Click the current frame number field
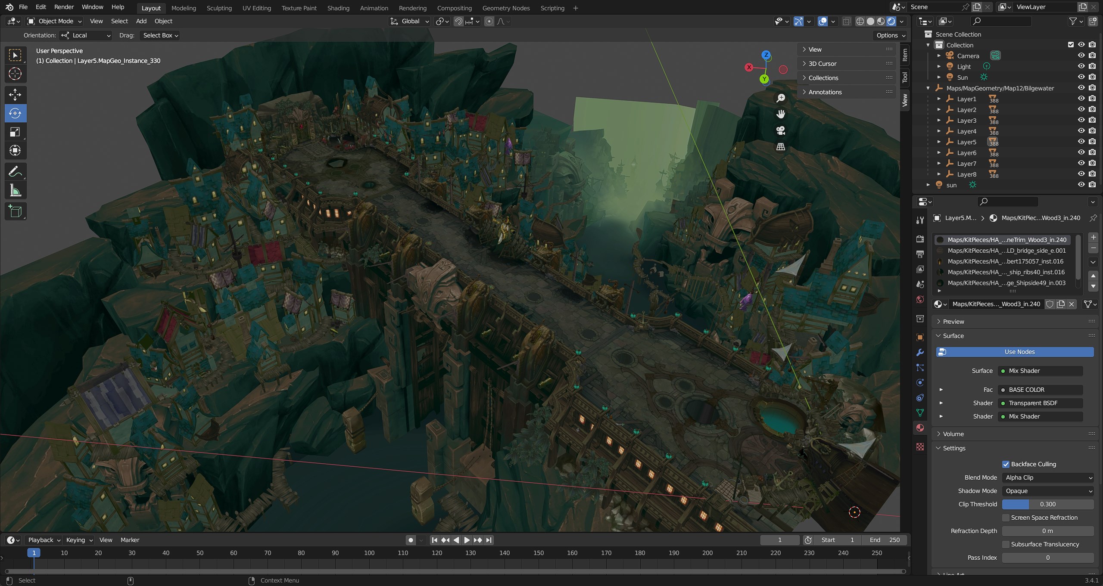Viewport: 1103px width, 586px height. pyautogui.click(x=779, y=540)
